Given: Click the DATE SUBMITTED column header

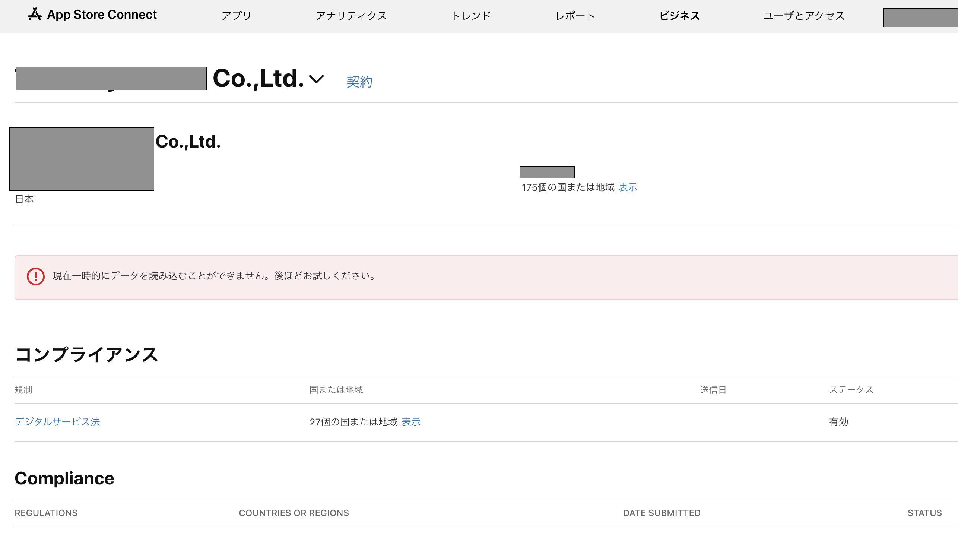Looking at the screenshot, I should click(662, 513).
